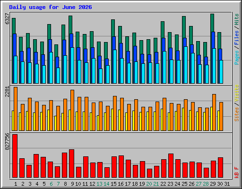The height and width of the screenshot is (189, 242).
Task: Click day label 15 on the axis
Action: point(113,184)
